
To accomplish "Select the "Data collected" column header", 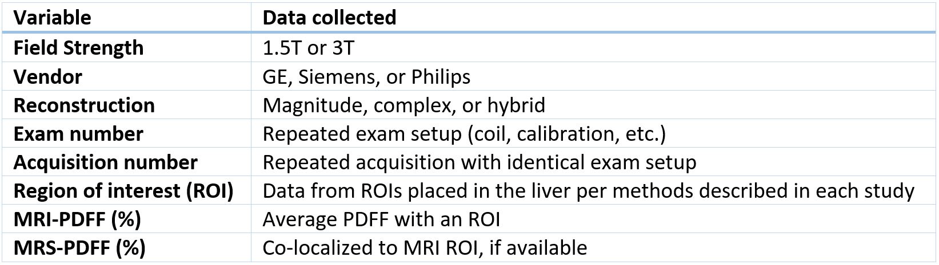I will click(329, 18).
